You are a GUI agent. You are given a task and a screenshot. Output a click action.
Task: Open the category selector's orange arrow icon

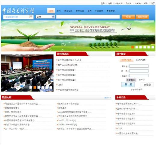(x=31, y=17)
